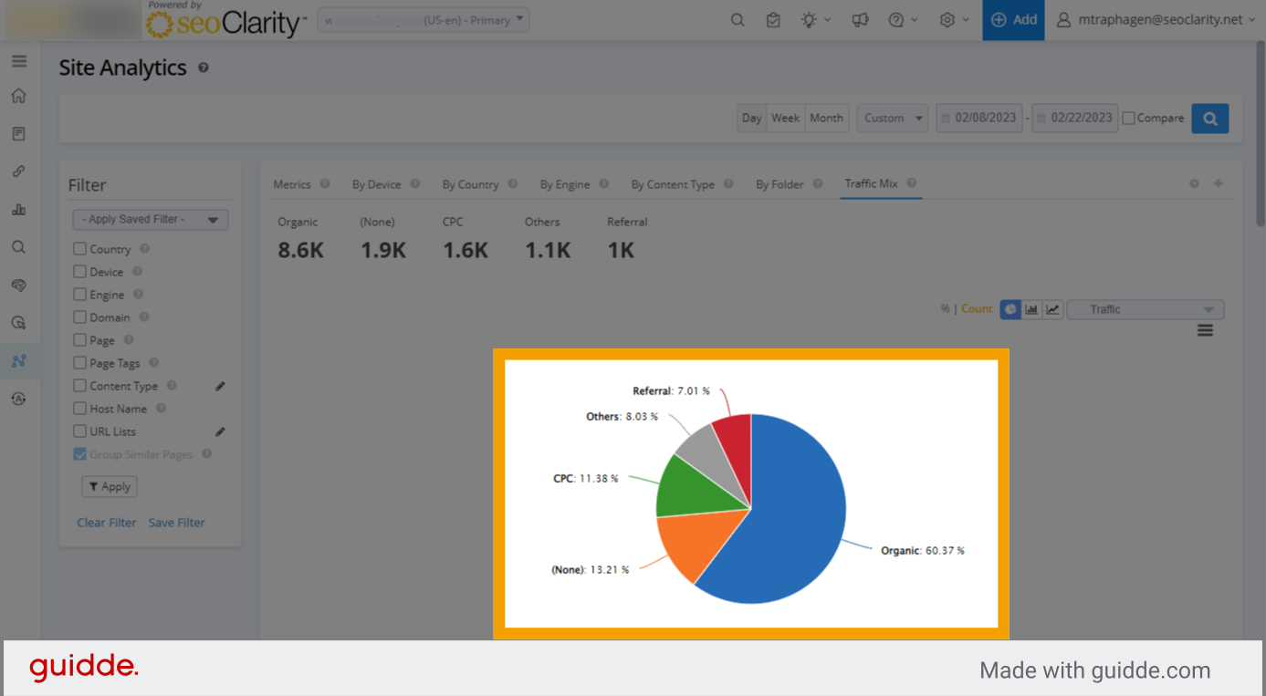Screen dimensions: 1266x696
Task: Switch to the By Country tab
Action: point(473,183)
